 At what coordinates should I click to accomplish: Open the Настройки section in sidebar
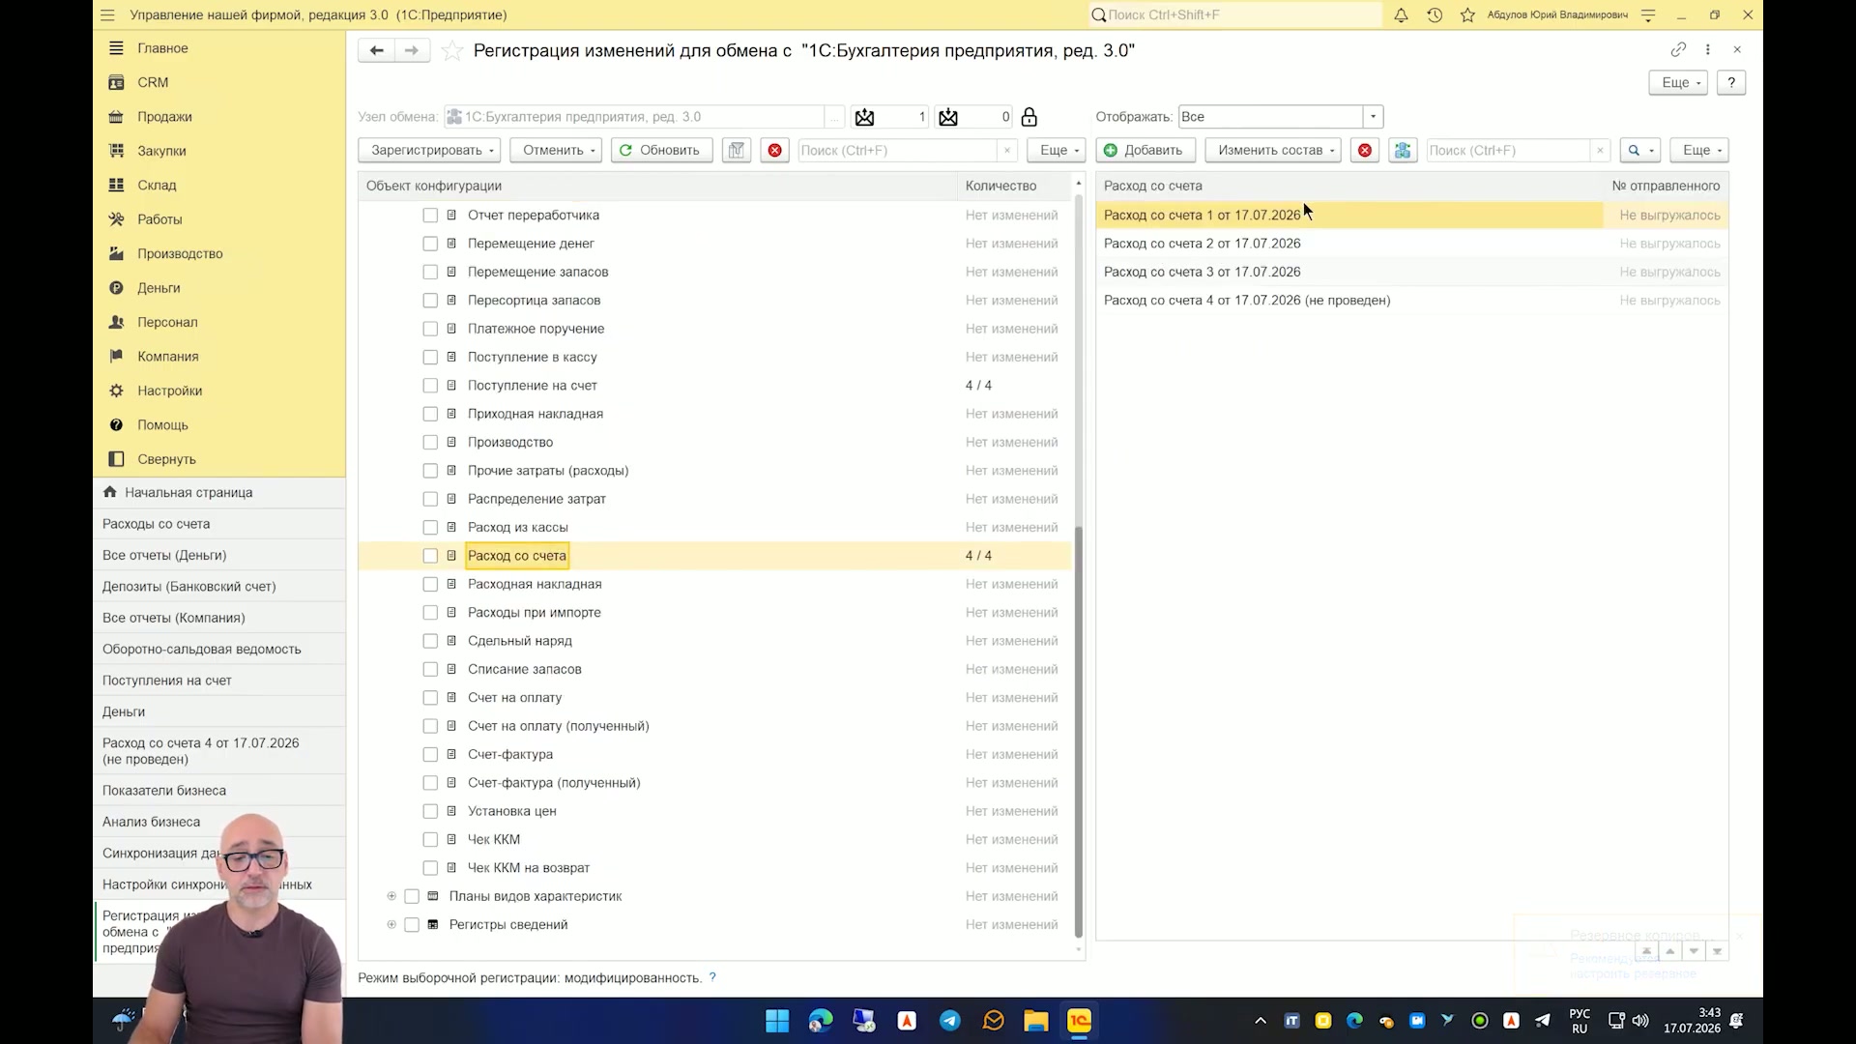pyautogui.click(x=169, y=391)
